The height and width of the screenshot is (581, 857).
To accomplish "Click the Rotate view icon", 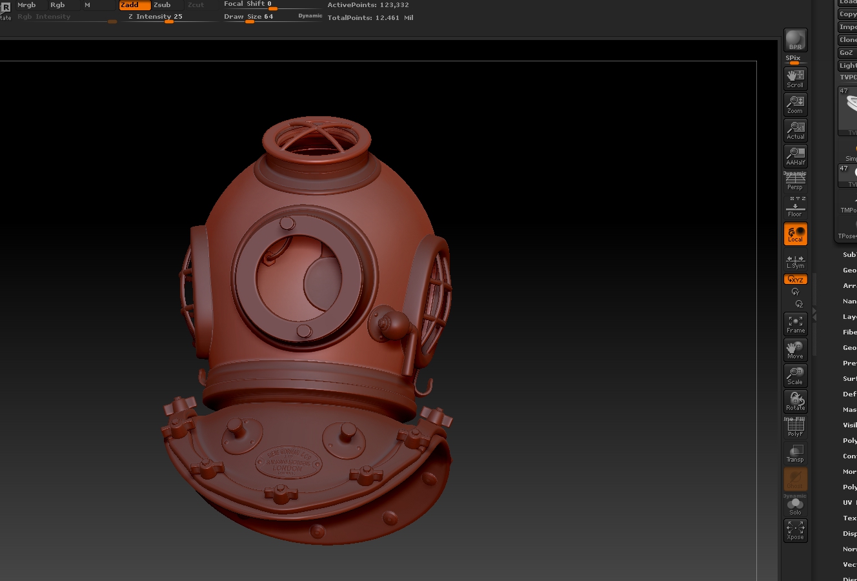I will (x=795, y=402).
